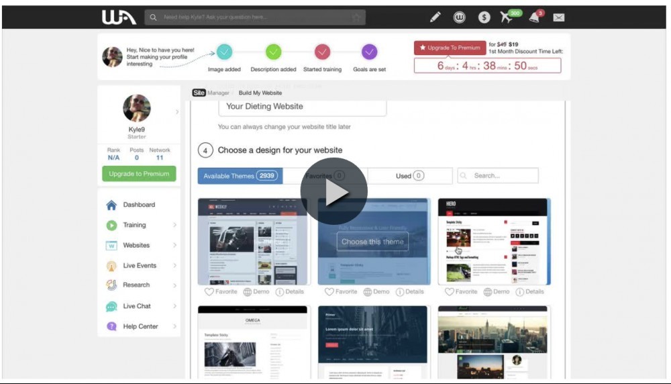Expand the Training menu chevron
The width and height of the screenshot is (671, 384).
[x=174, y=225]
